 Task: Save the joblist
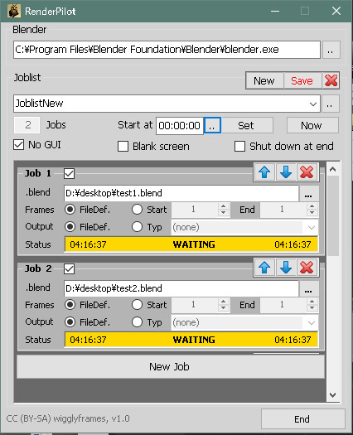(302, 80)
